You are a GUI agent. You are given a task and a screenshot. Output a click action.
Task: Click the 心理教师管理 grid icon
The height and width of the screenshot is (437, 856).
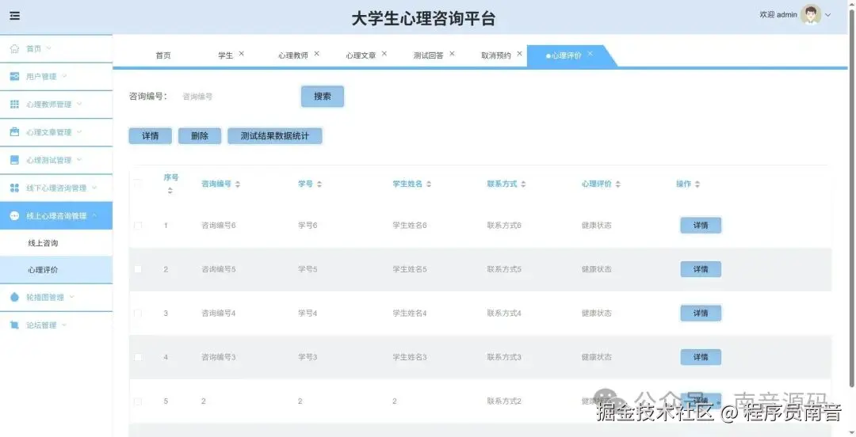coord(15,104)
